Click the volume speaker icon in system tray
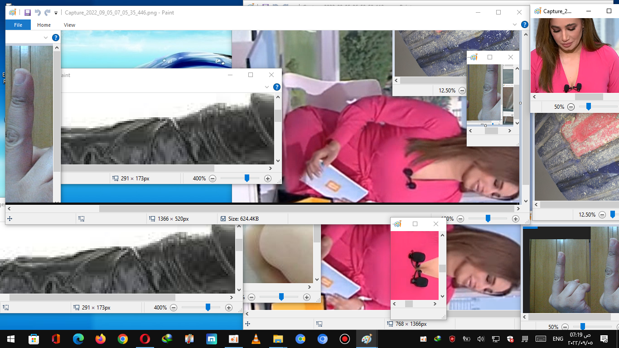The height and width of the screenshot is (348, 619). tap(481, 339)
